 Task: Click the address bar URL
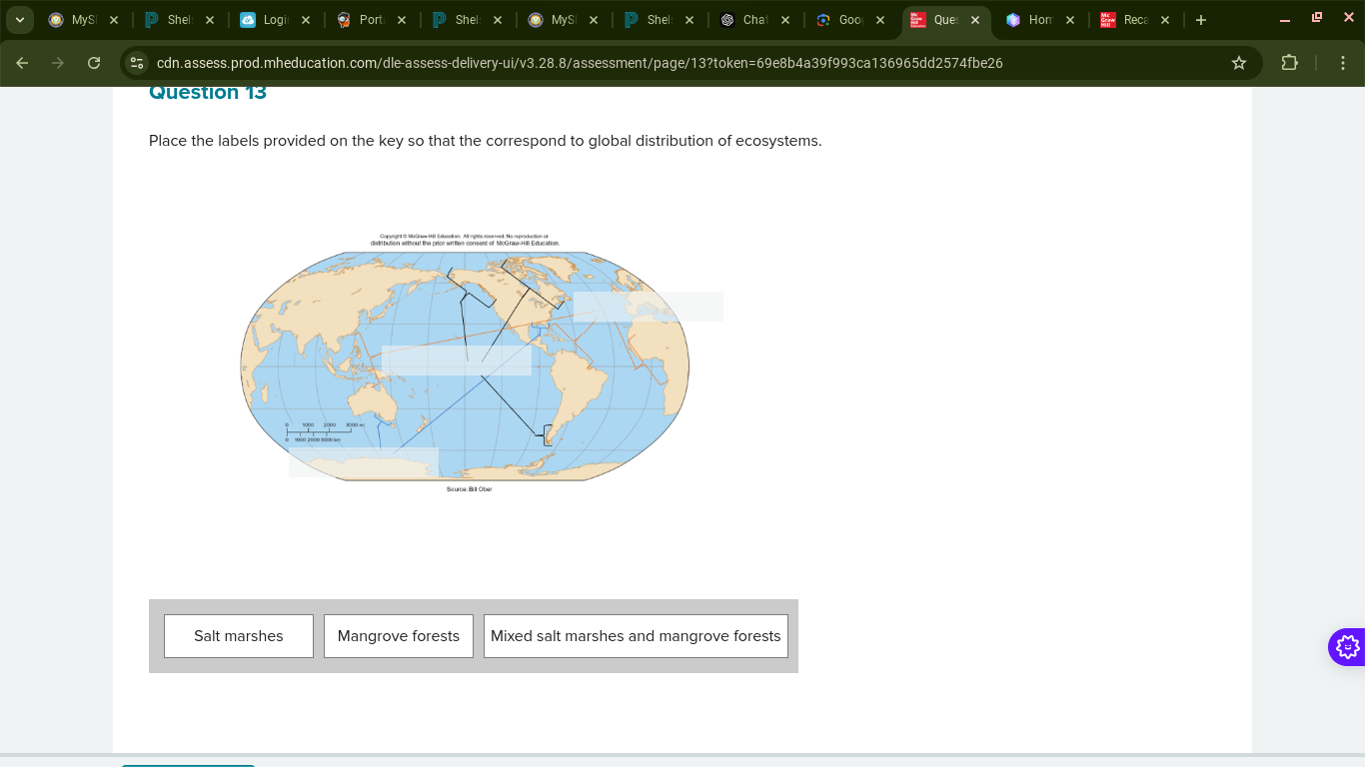(x=580, y=63)
